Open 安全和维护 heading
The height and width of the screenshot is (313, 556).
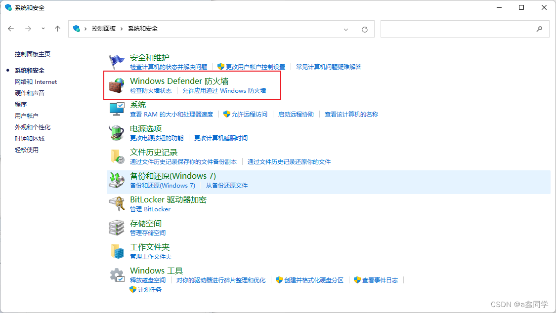[150, 57]
